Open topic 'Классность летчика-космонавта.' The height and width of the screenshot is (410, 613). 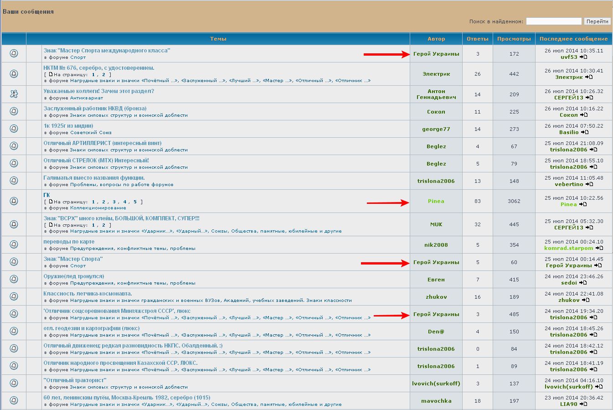click(88, 294)
